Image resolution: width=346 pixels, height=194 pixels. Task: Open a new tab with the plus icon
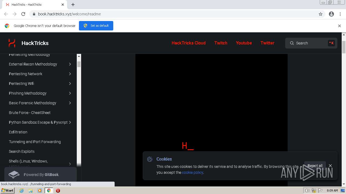click(x=73, y=5)
